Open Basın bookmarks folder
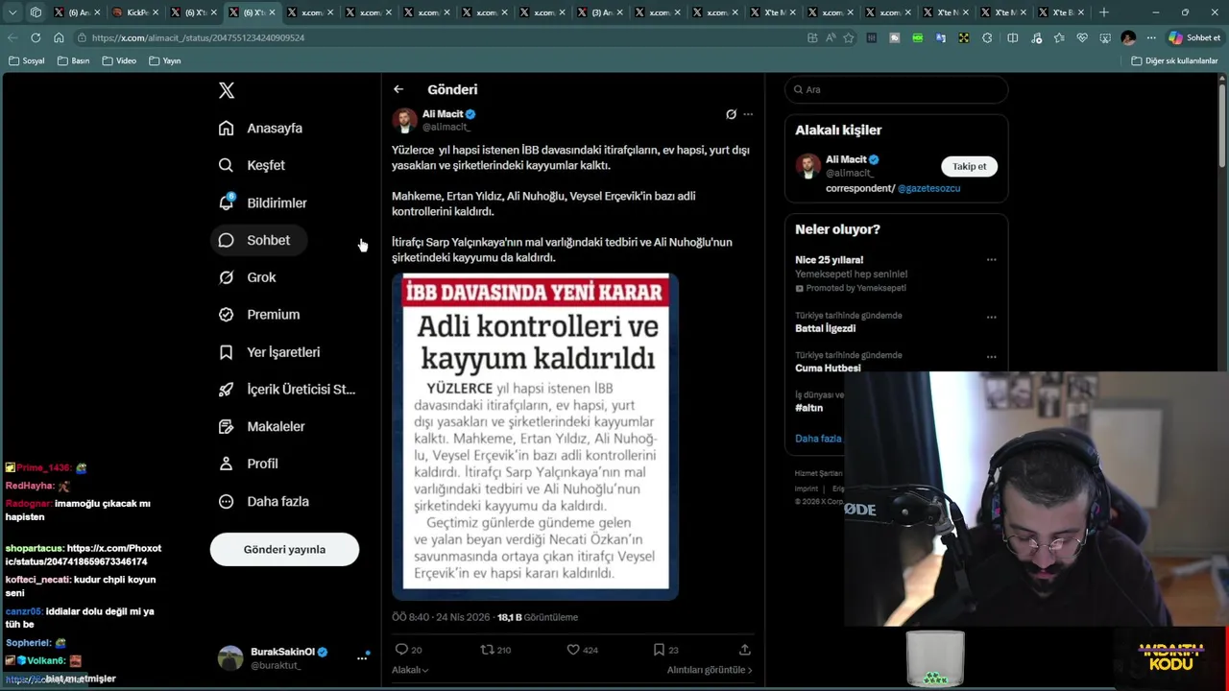This screenshot has width=1229, height=691. (74, 60)
